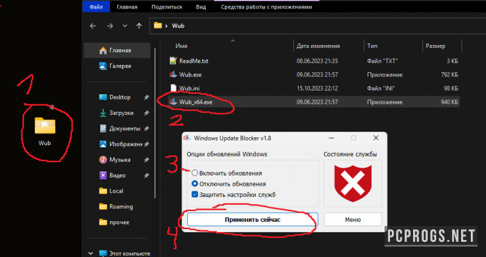Image resolution: width=486 pixels, height=257 pixels.
Task: Click the This PC icon beside Этот компьютер
Action: pos(103,253)
